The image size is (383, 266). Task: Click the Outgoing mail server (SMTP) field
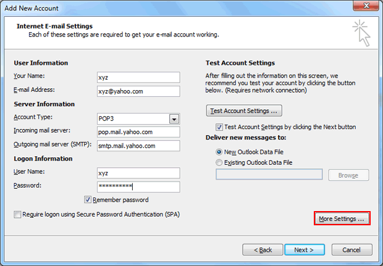point(138,146)
